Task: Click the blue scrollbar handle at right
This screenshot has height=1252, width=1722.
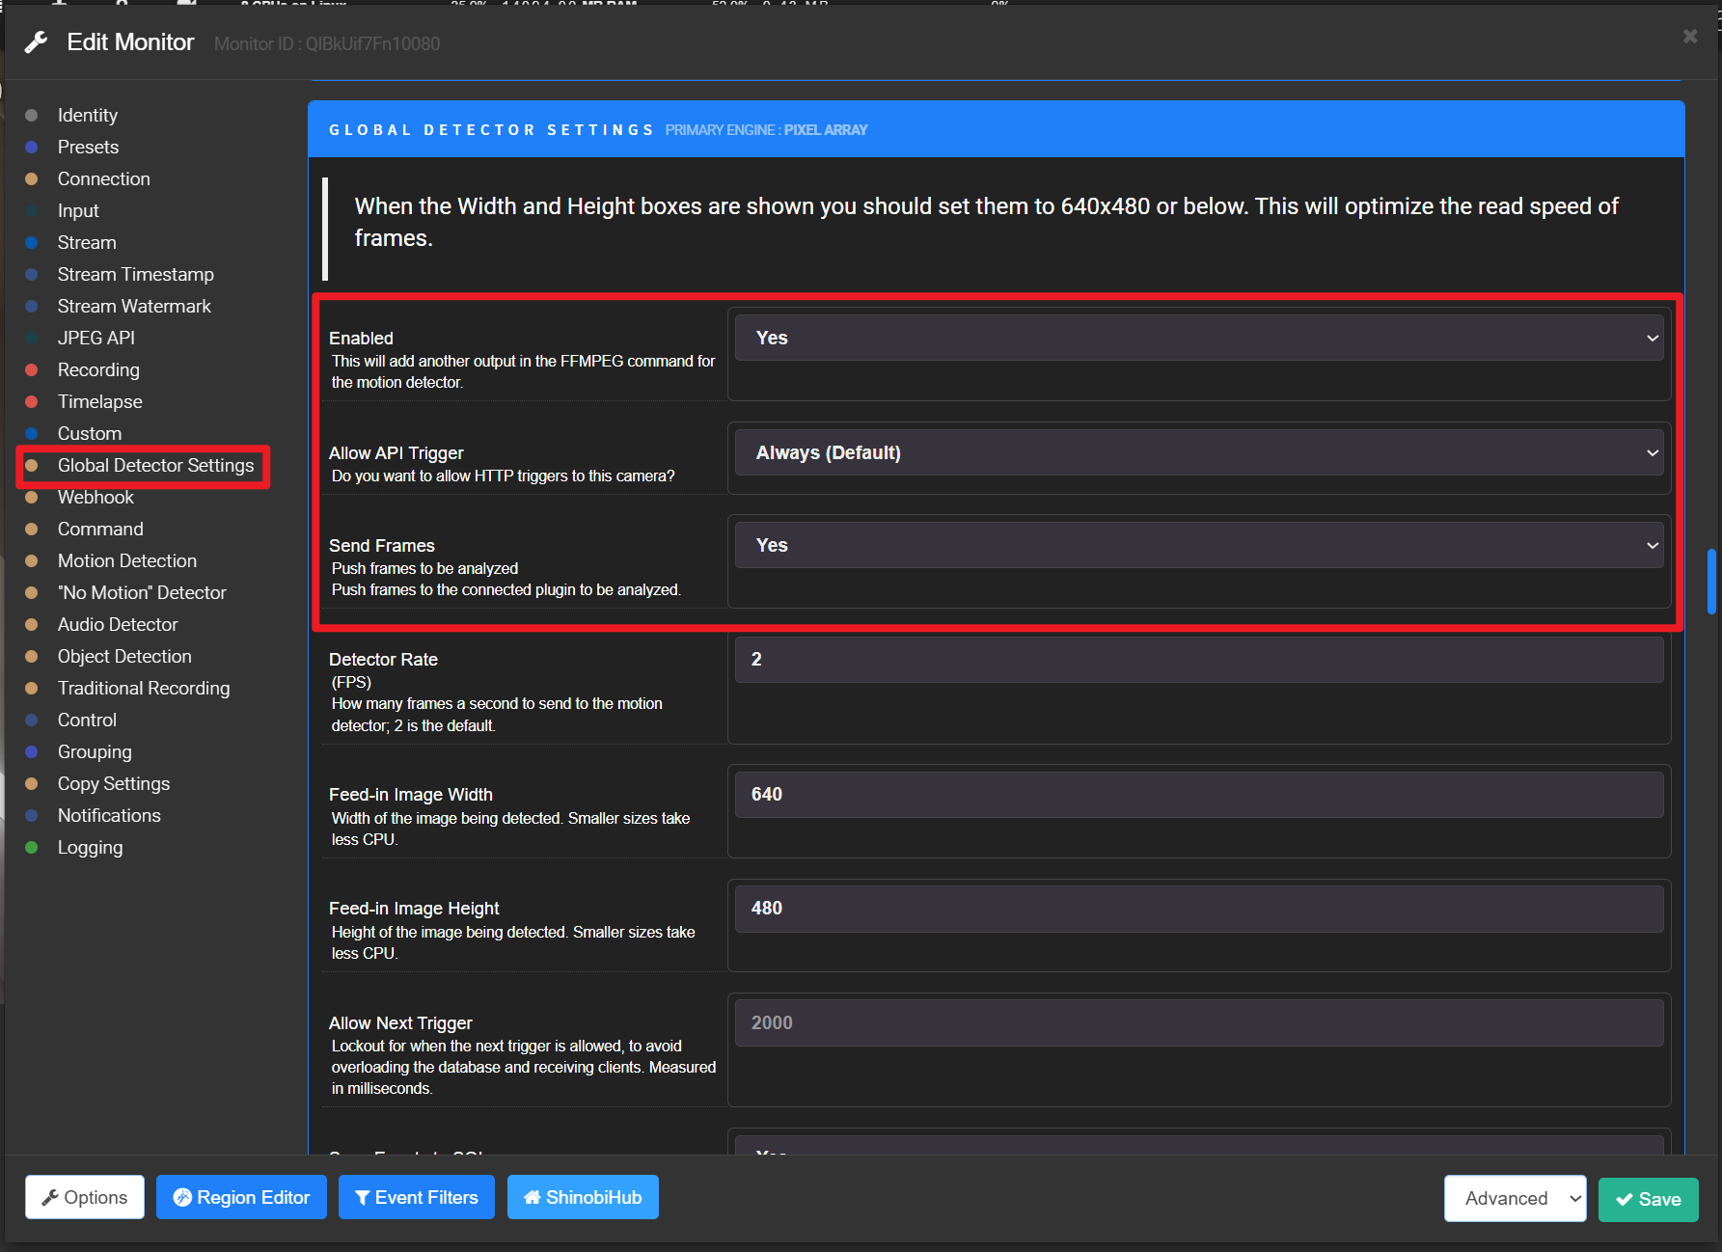Action: pyautogui.click(x=1711, y=581)
